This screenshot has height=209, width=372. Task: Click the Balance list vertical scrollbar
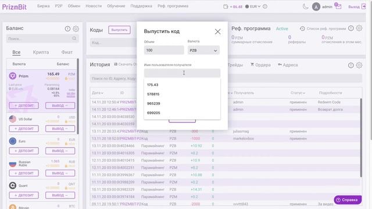[x=78, y=96]
